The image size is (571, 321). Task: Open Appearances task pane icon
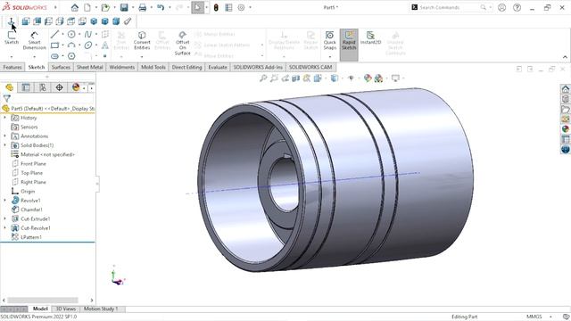tap(565, 129)
